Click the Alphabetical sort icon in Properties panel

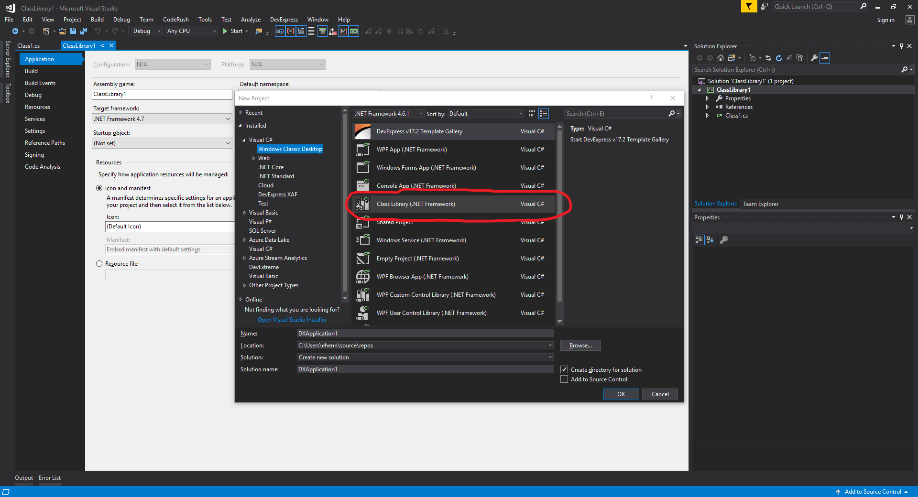coord(710,240)
